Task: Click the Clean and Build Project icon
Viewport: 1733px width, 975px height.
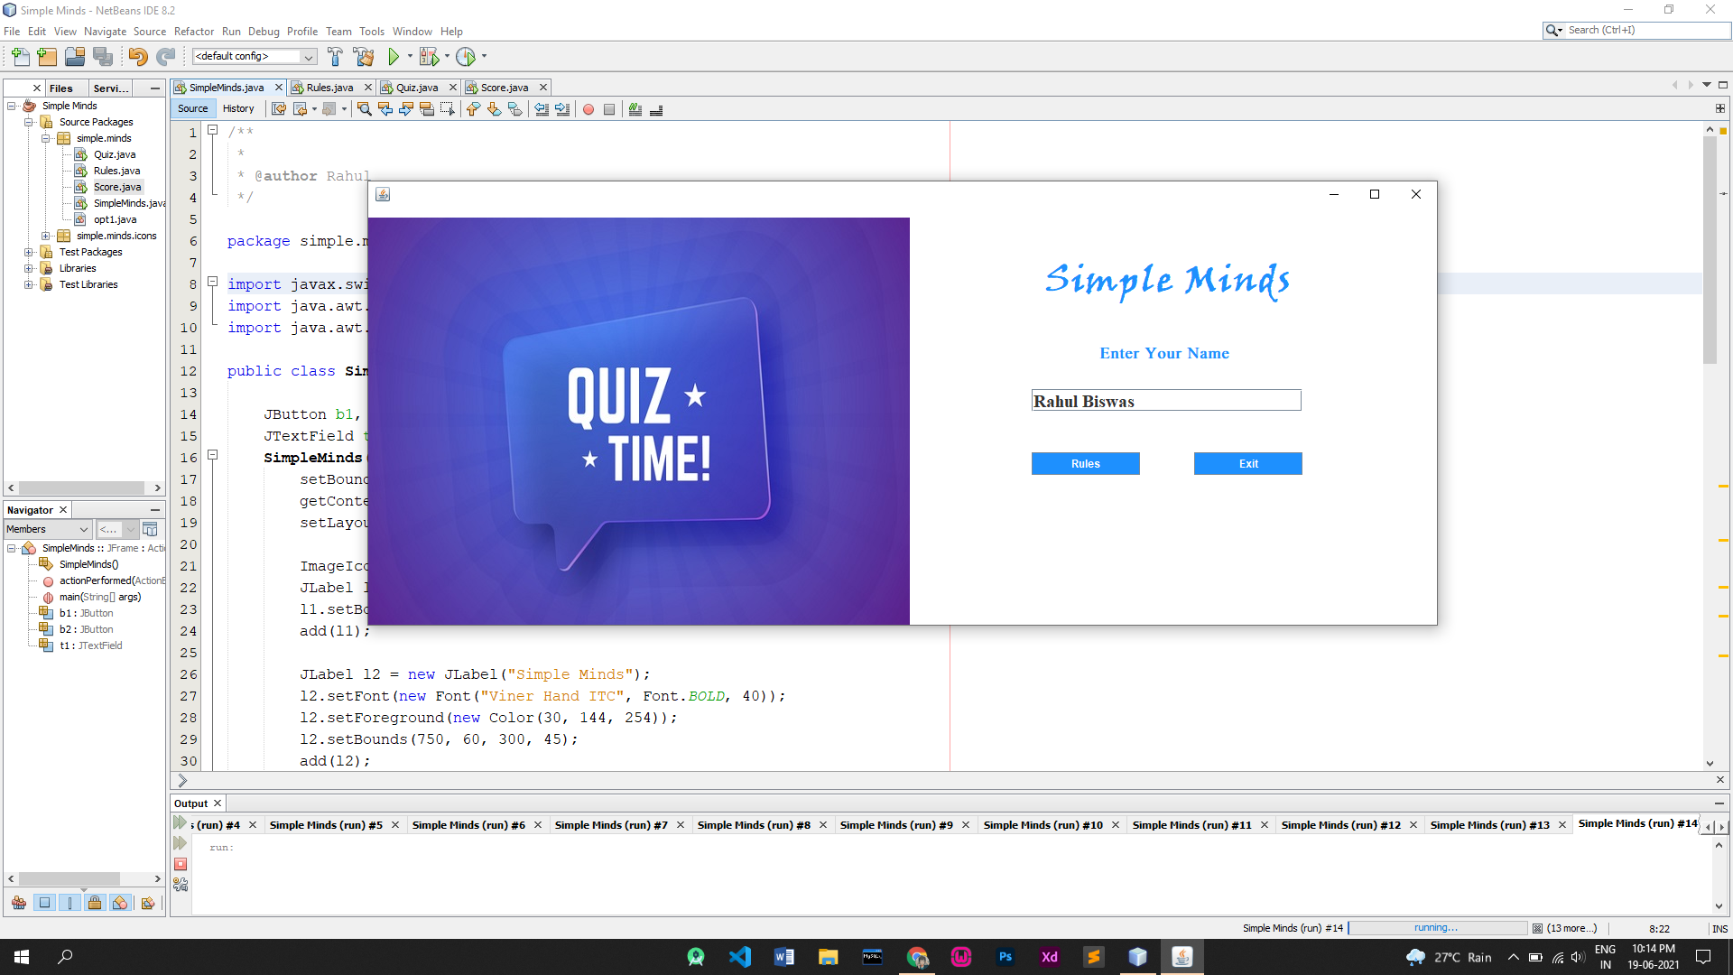Action: [x=364, y=57]
